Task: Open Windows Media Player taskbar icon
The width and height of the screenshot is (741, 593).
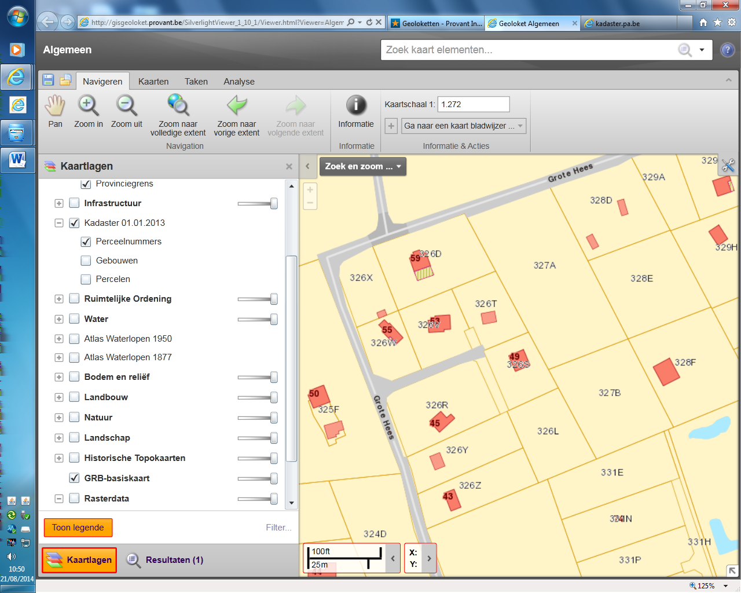Action: (17, 50)
